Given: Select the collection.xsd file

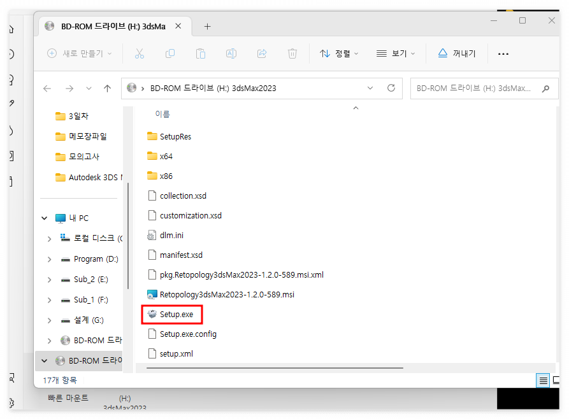Looking at the screenshot, I should [x=176, y=196].
